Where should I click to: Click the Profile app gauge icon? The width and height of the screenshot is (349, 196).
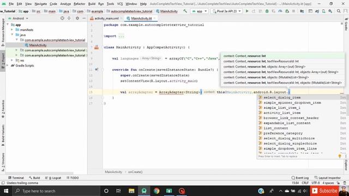tap(280, 11)
